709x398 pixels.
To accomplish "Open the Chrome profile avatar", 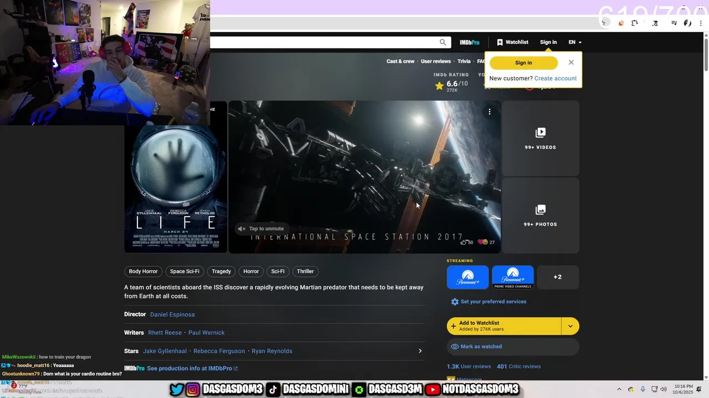I will coord(687,23).
